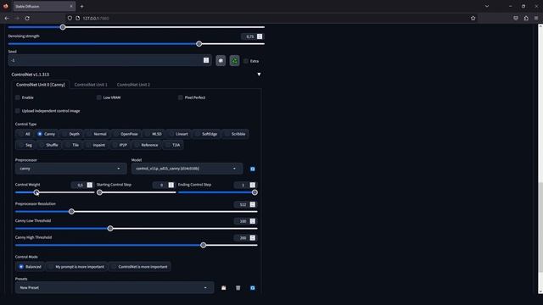Select OpenPose control type
The image size is (543, 305).
click(x=126, y=134)
